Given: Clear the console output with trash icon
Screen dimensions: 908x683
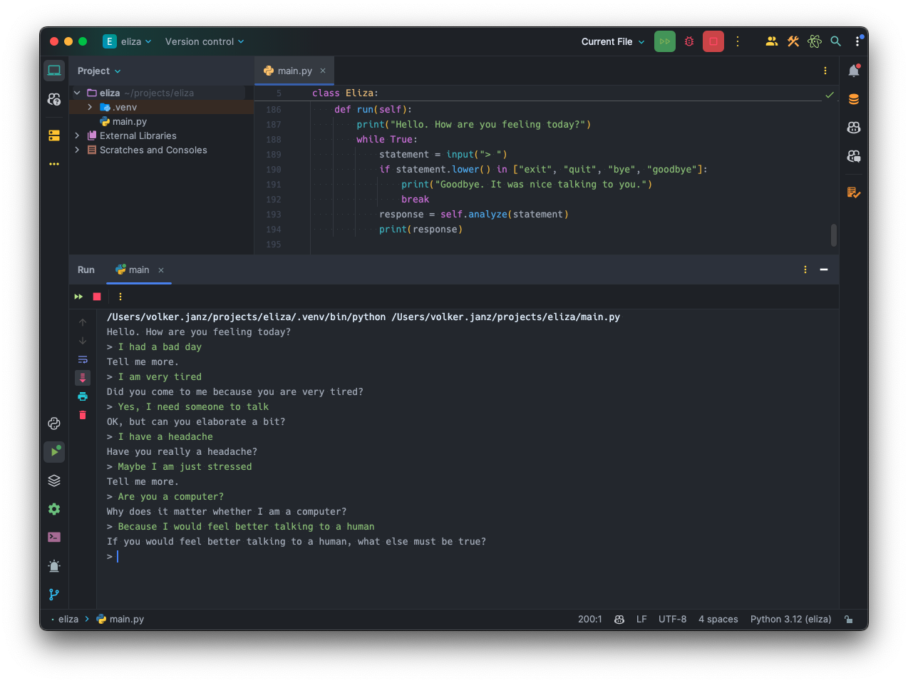Looking at the screenshot, I should click(83, 414).
